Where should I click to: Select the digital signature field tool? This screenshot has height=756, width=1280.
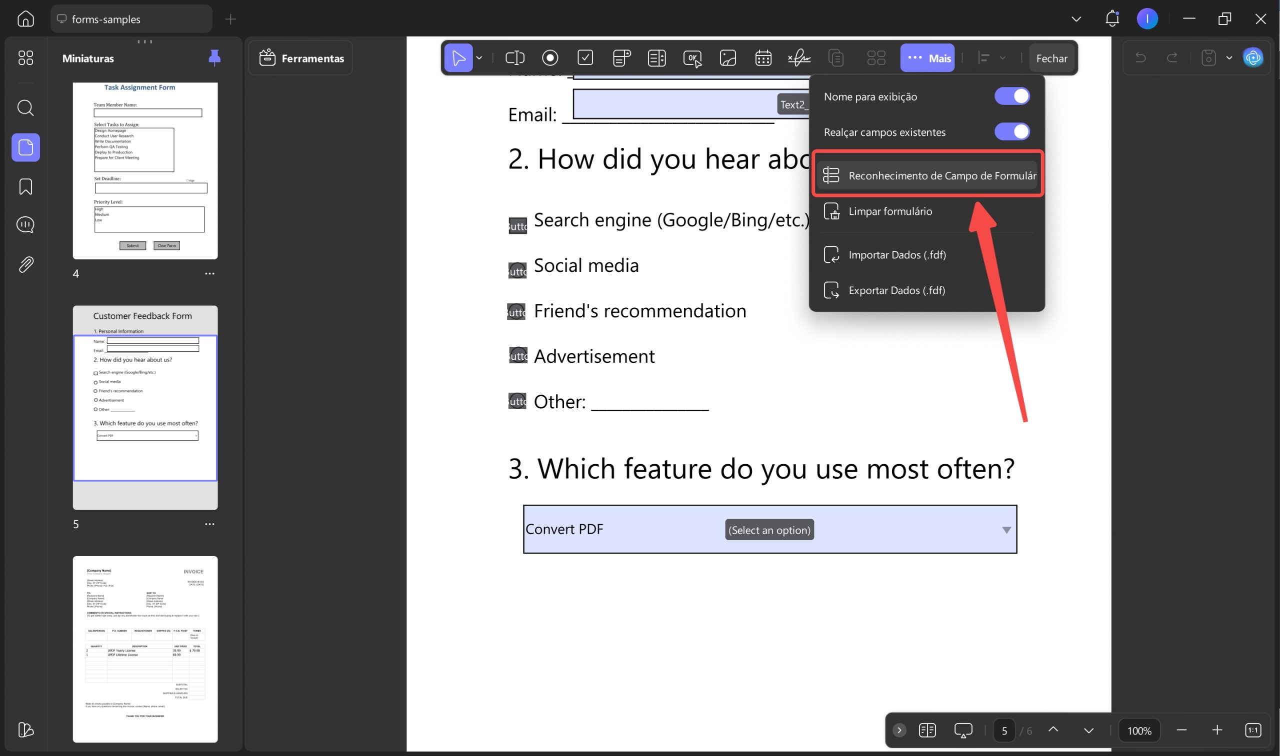(798, 58)
